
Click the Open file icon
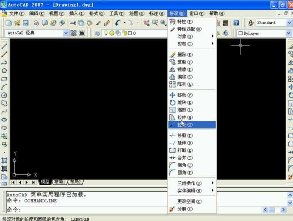(x=17, y=23)
